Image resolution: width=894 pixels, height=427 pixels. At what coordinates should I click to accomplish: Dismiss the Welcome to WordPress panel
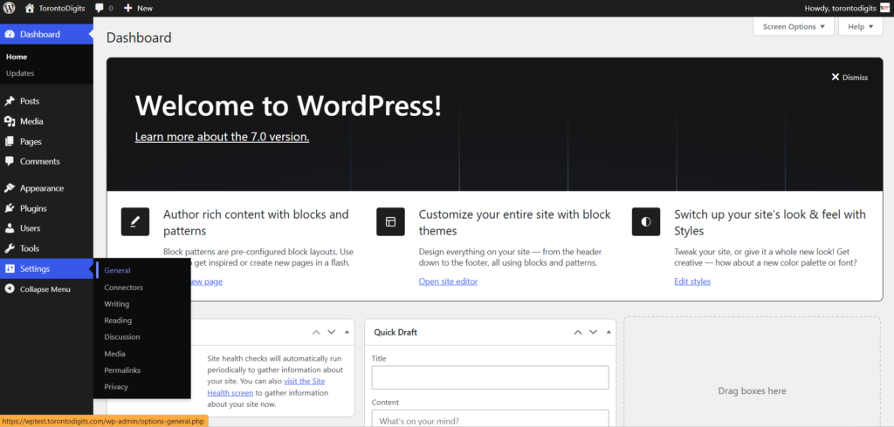pos(849,78)
